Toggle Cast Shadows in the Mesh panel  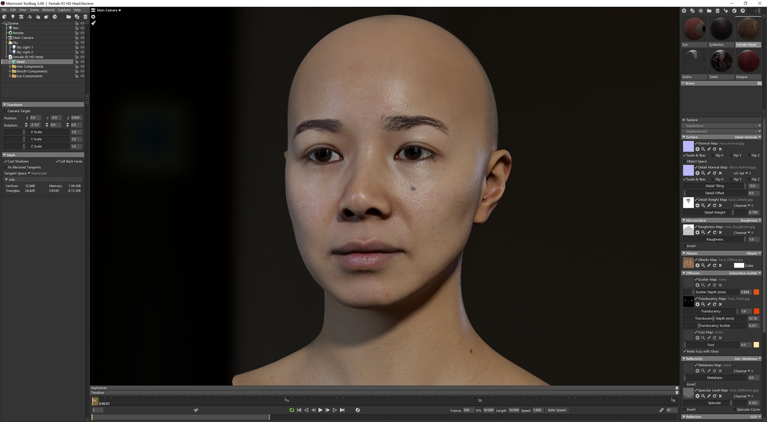coord(6,161)
